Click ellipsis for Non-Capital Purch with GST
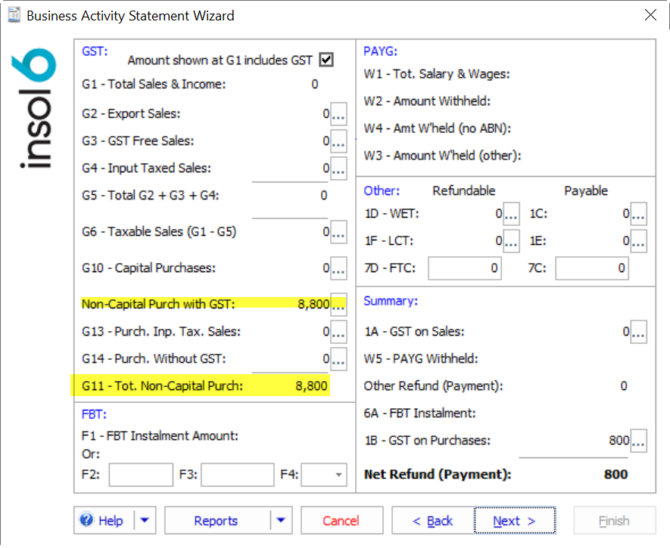 pos(338,305)
